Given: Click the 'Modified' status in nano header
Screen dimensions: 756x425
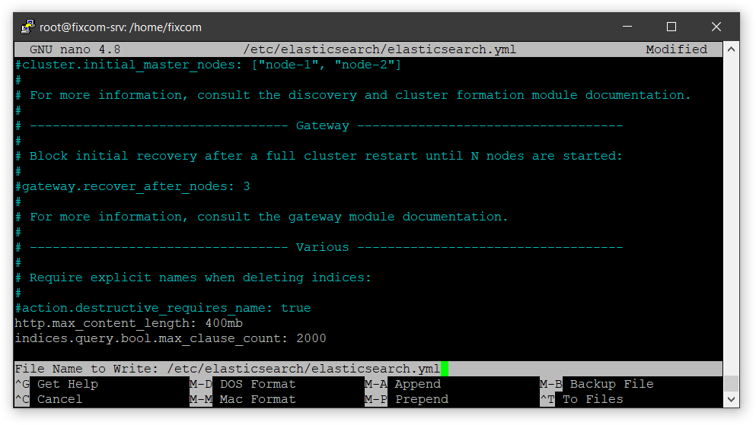Looking at the screenshot, I should [677, 49].
